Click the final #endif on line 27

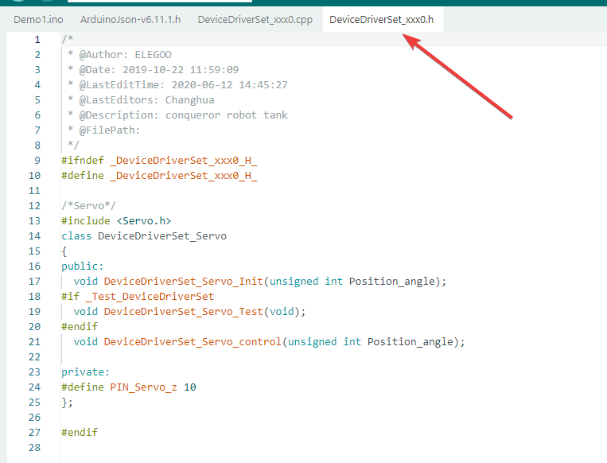(x=80, y=433)
